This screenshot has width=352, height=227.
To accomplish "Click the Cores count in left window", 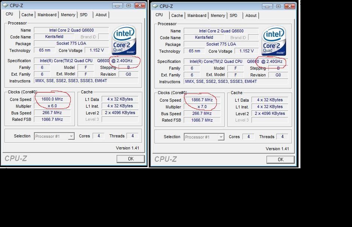I will click(99, 136).
